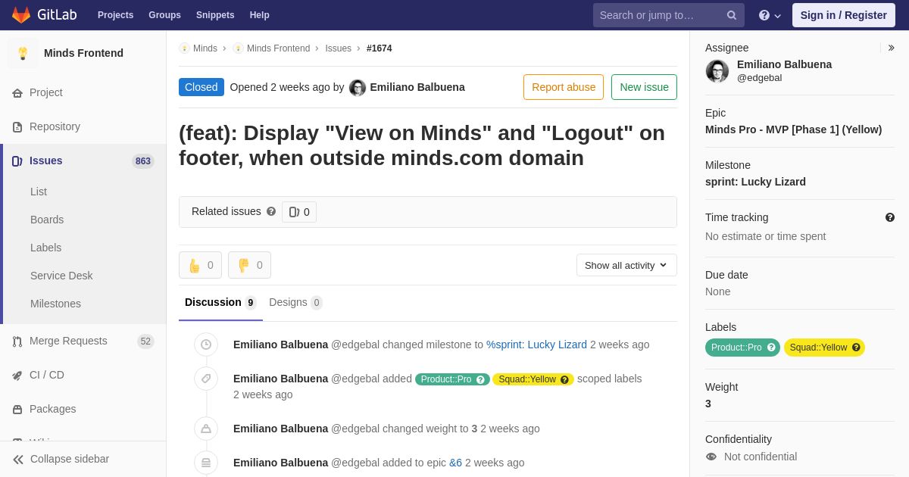Click the Project home icon in sidebar

click(x=17, y=93)
